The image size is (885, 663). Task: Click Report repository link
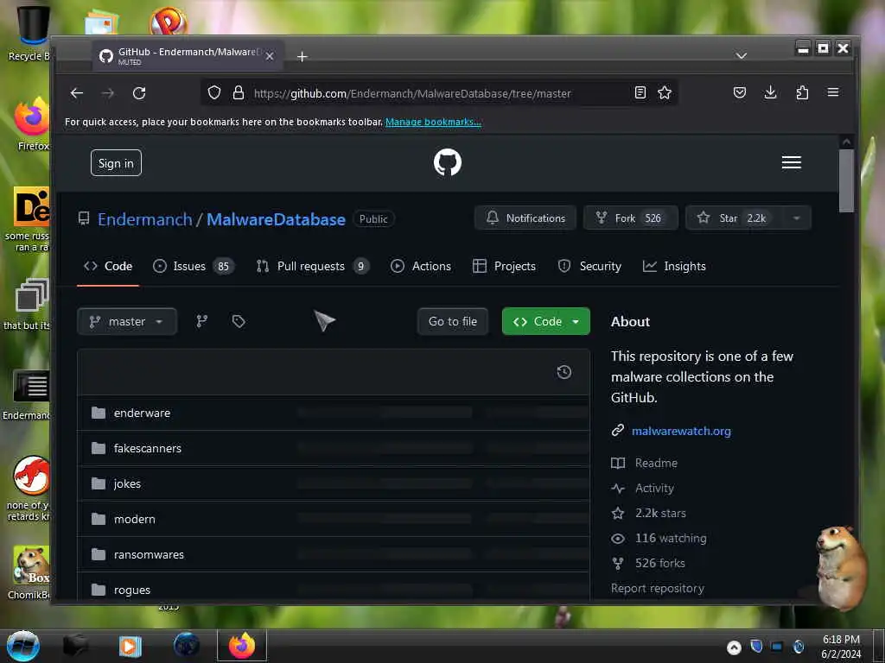658,588
